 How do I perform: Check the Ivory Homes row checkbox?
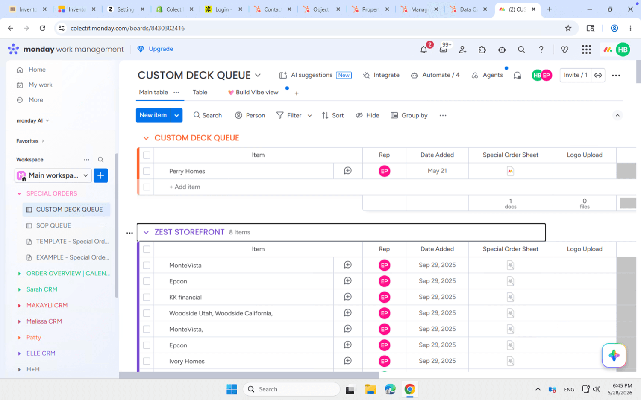(x=147, y=361)
